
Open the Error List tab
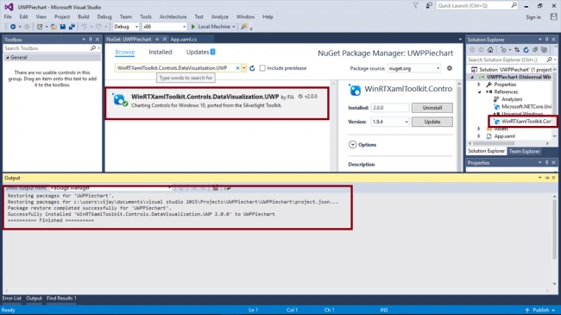click(12, 299)
